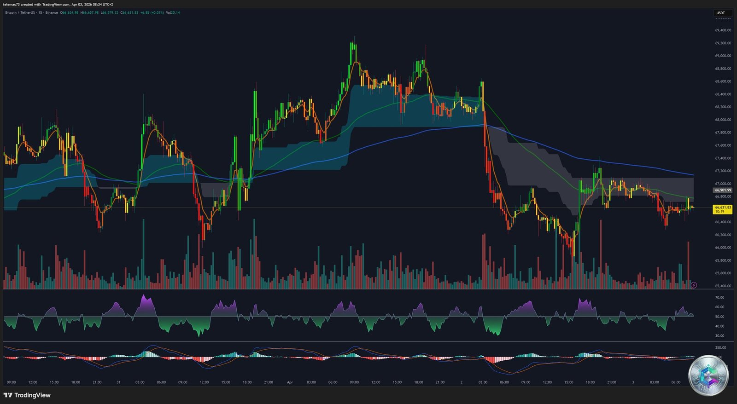Click the change value +6.85 (+0.01%)
The image size is (737, 404).
(152, 12)
